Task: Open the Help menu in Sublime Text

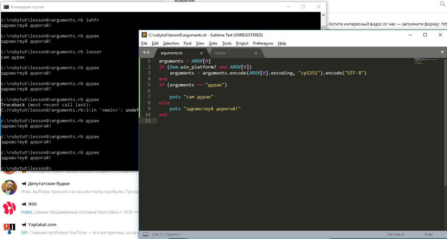Action: point(282,43)
